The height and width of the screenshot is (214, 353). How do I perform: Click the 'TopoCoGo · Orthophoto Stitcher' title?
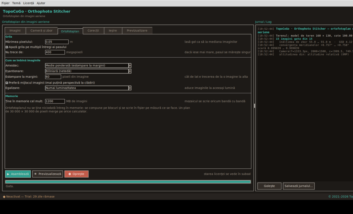point(37,11)
